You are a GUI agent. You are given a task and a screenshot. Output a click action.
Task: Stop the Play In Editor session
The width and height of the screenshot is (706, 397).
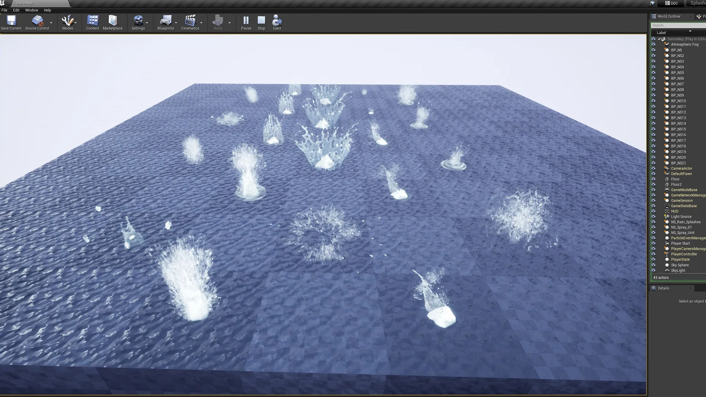point(261,21)
